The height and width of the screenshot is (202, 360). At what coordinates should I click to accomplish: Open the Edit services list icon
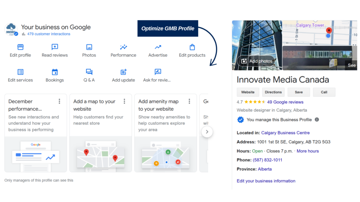tap(20, 72)
